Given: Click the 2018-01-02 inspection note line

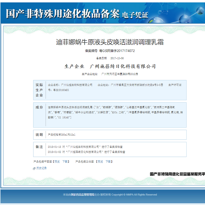Looking at the screenshot, I should click(x=86, y=152).
